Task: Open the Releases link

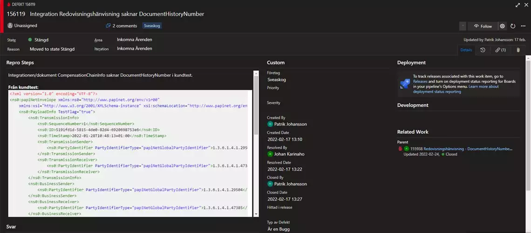Action: (x=420, y=82)
